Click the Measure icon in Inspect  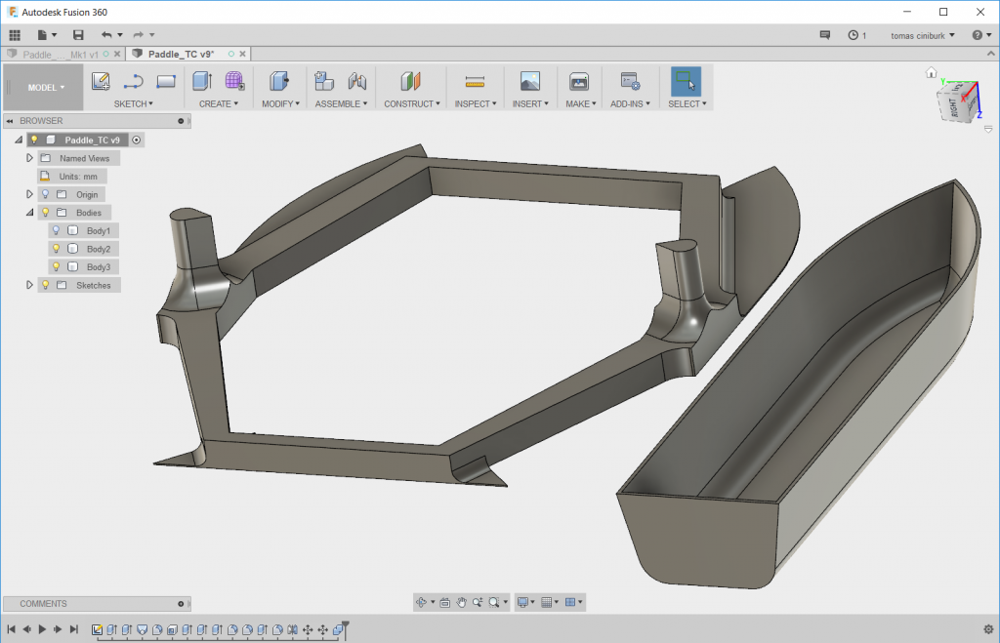click(x=475, y=82)
